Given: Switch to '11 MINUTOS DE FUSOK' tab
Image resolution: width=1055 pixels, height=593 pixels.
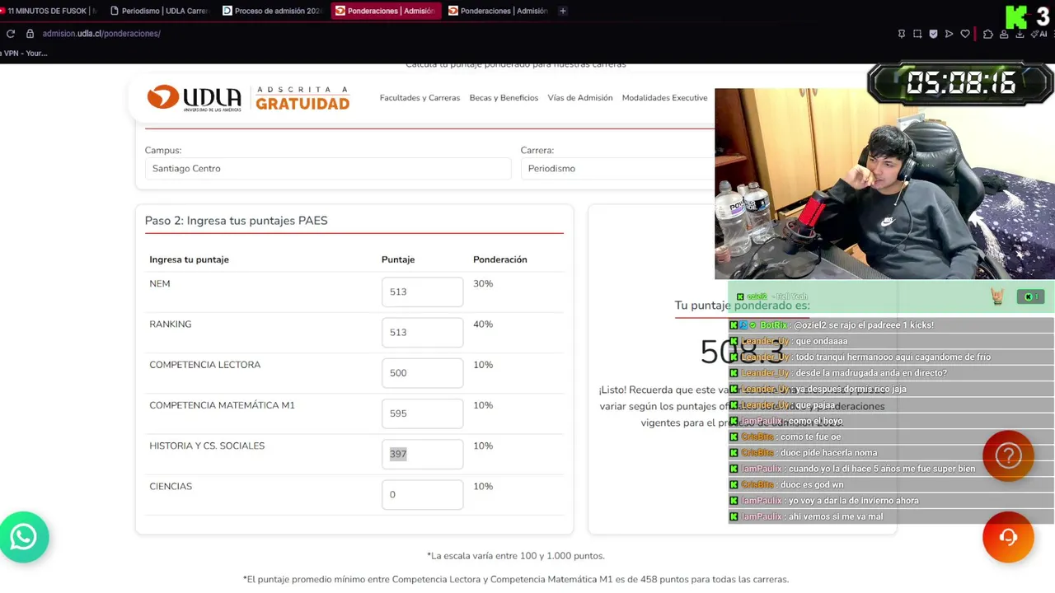Looking at the screenshot, I should 49,11.
